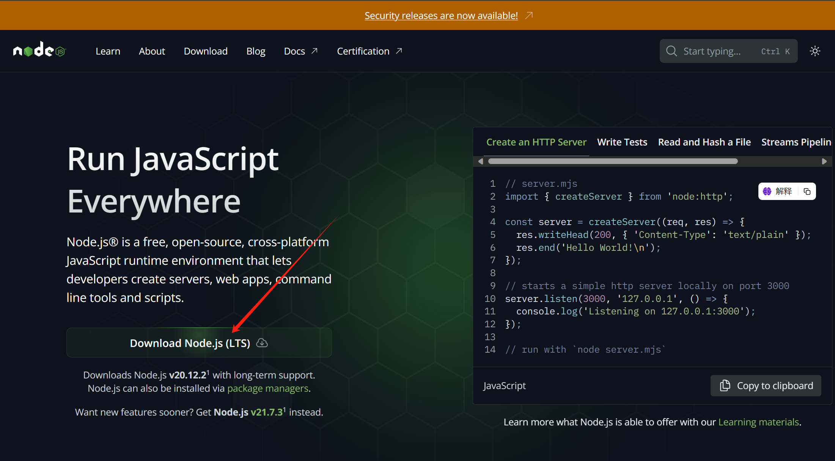Viewport: 835px width, 461px height.
Task: Switch to the Streams Pipeline tab
Action: coord(796,142)
